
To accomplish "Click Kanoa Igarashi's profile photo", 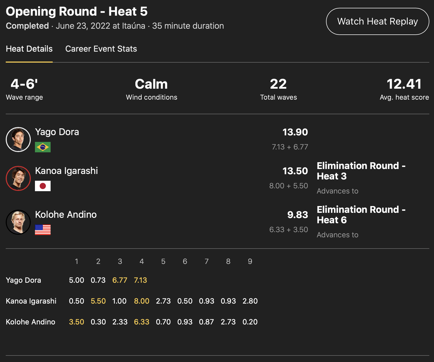I will [18, 178].
